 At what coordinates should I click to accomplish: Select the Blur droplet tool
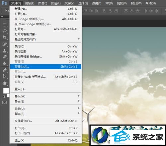pyautogui.click(x=5, y=63)
